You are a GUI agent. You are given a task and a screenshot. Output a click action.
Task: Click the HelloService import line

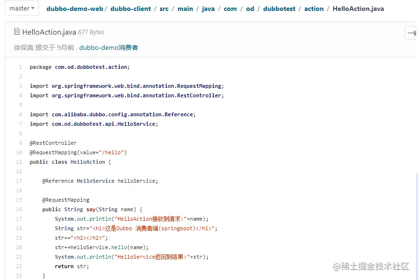pos(94,124)
